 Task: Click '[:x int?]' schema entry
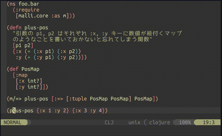(x=29, y=81)
